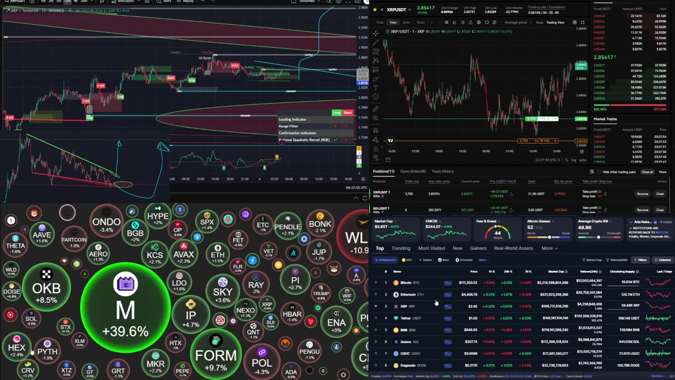Click Close all positions button
Image resolution: width=675 pixels, height=380 pixels.
647,172
